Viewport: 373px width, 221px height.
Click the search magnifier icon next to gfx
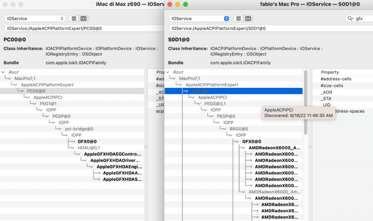tap(351, 19)
